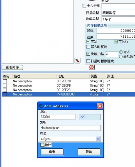Viewport: 135px width, 167px height.
Task: Lock the 0012ECFB address row
Action: click(5, 85)
